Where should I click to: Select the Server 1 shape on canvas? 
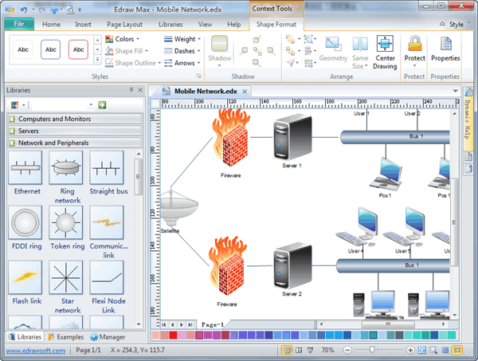292,137
